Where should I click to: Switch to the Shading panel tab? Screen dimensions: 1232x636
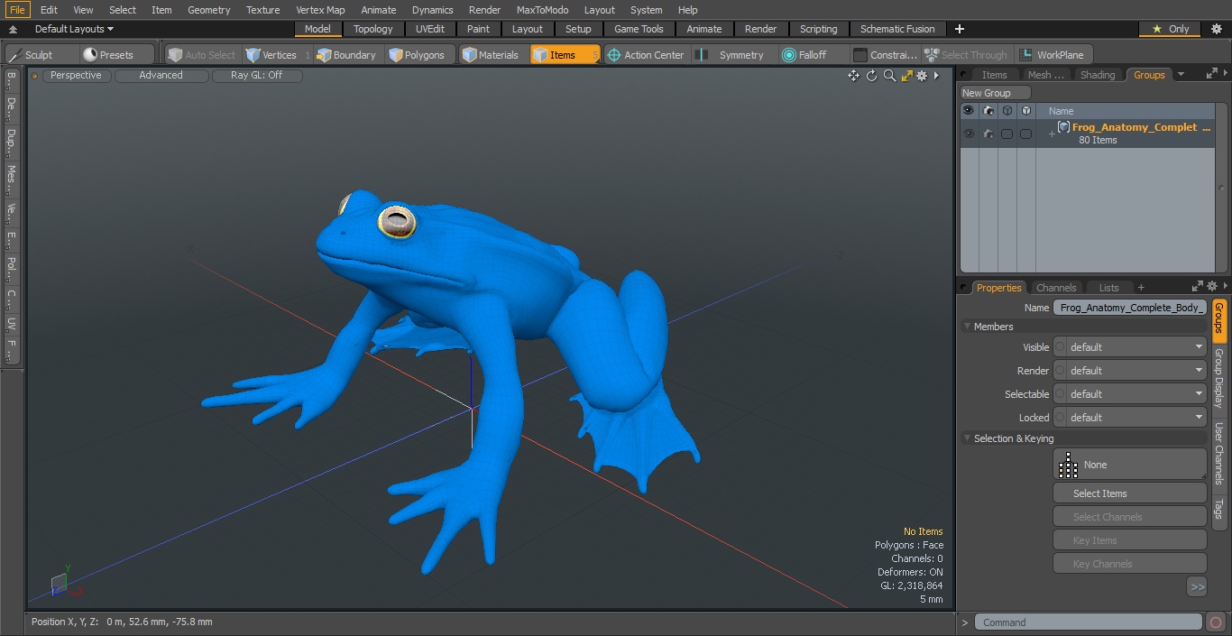point(1098,75)
